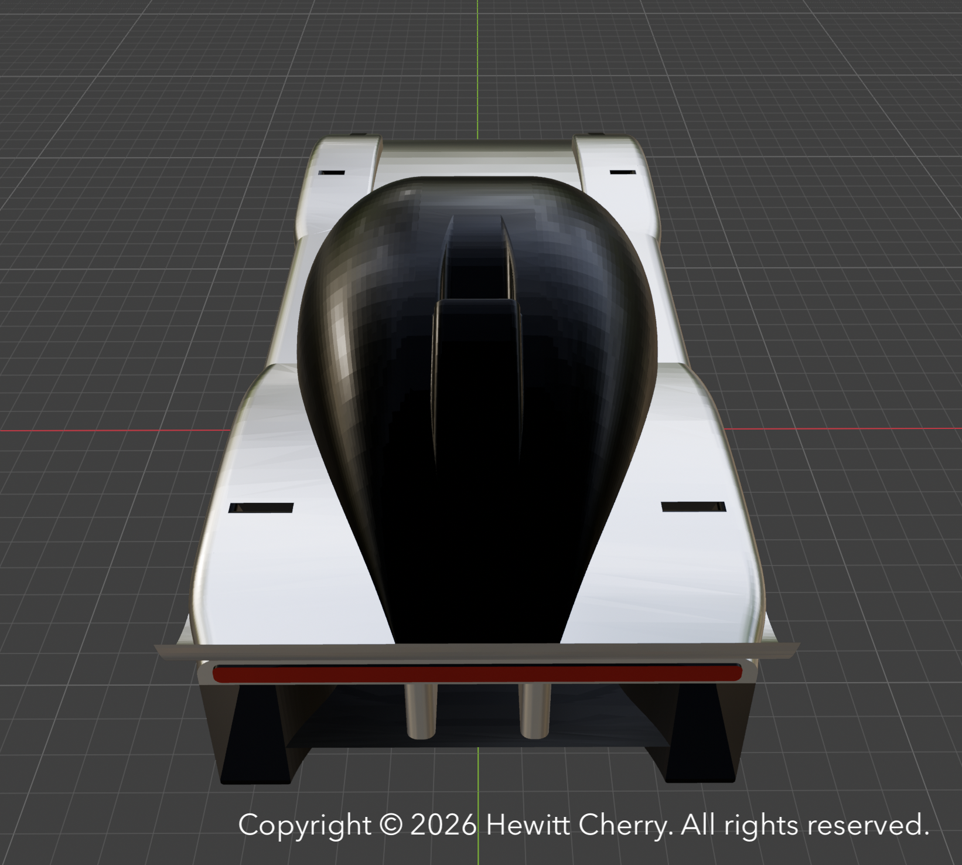Screen dimensions: 962x865
Task: Click the right rear fender vent slot
Action: [x=692, y=506]
